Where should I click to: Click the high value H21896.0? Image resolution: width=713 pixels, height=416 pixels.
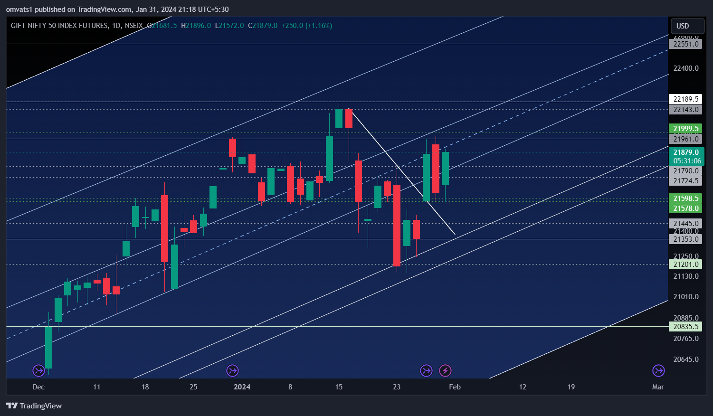(196, 26)
